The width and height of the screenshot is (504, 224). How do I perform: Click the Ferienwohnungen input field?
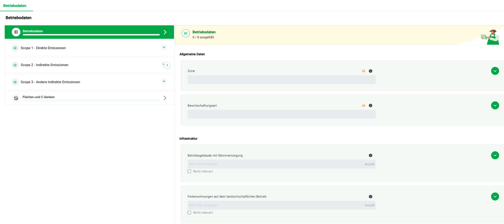click(x=282, y=205)
